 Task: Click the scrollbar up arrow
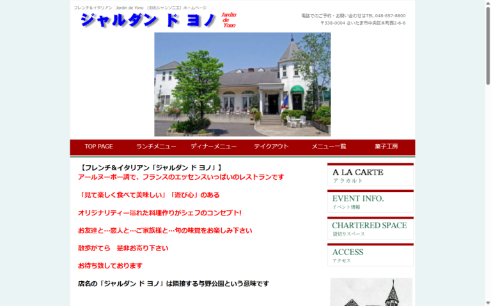(488, 3)
